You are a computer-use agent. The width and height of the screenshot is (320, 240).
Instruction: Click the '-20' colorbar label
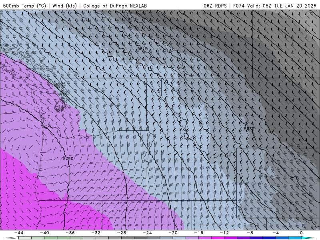tap(173, 233)
